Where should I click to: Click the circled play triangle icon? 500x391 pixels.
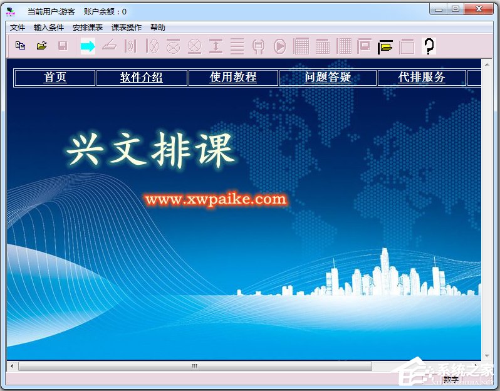click(x=279, y=46)
